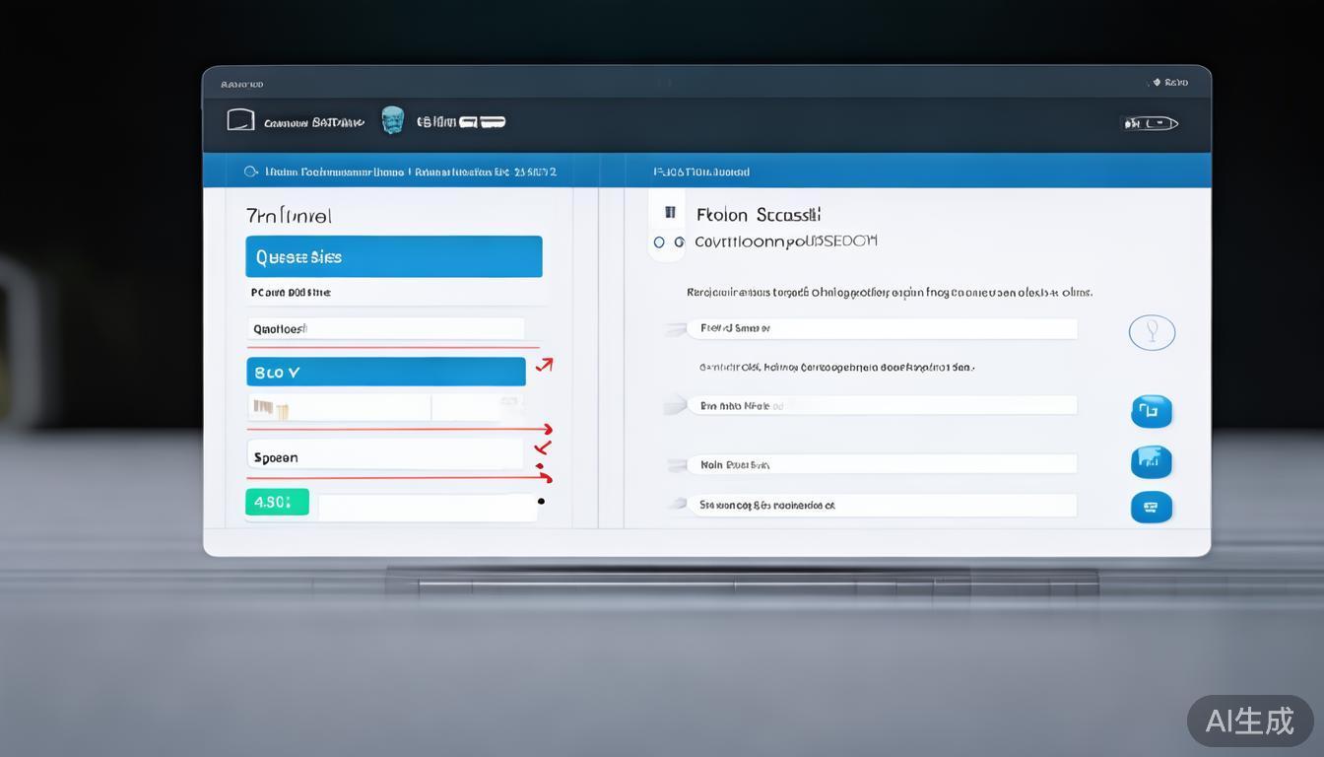Select the monitor icon in the header bar
The image size is (1324, 757).
coord(241,118)
